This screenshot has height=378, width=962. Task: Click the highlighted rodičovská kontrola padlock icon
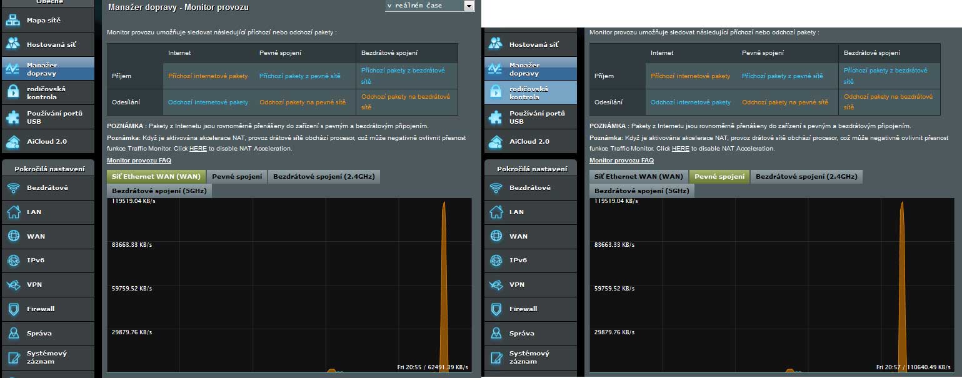496,92
